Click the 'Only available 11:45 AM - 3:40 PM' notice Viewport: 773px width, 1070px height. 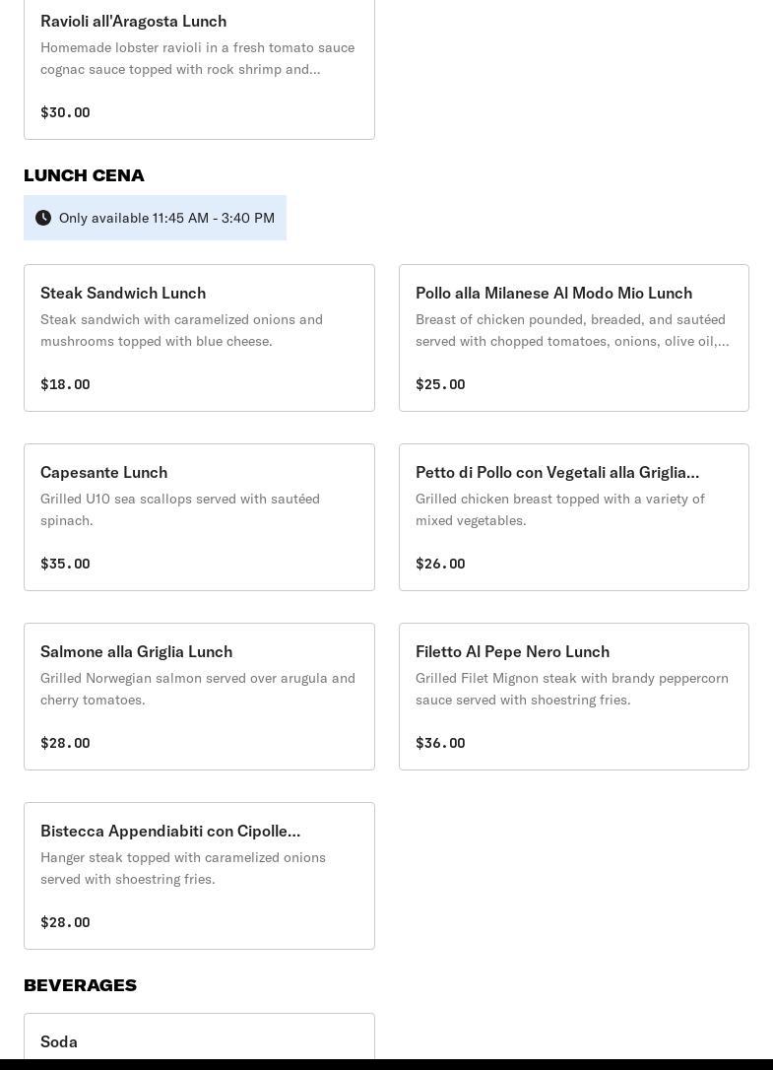point(166,218)
